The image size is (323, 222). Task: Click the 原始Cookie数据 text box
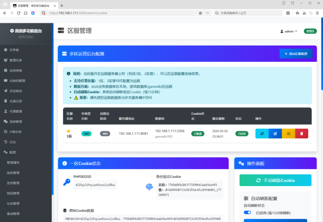click(143, 218)
